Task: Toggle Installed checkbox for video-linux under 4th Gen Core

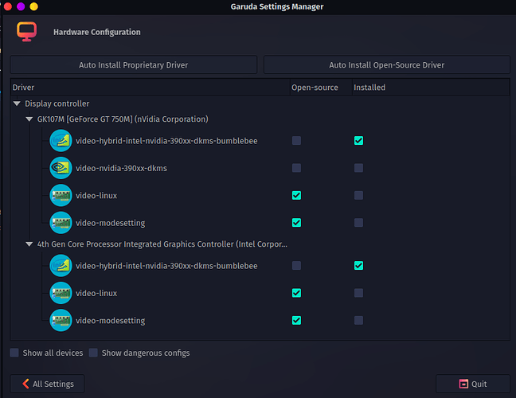Action: pos(358,293)
